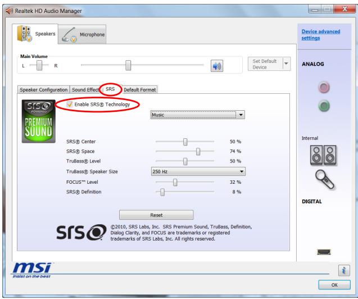
Task: Open the Speakers device tab
Action: point(35,34)
